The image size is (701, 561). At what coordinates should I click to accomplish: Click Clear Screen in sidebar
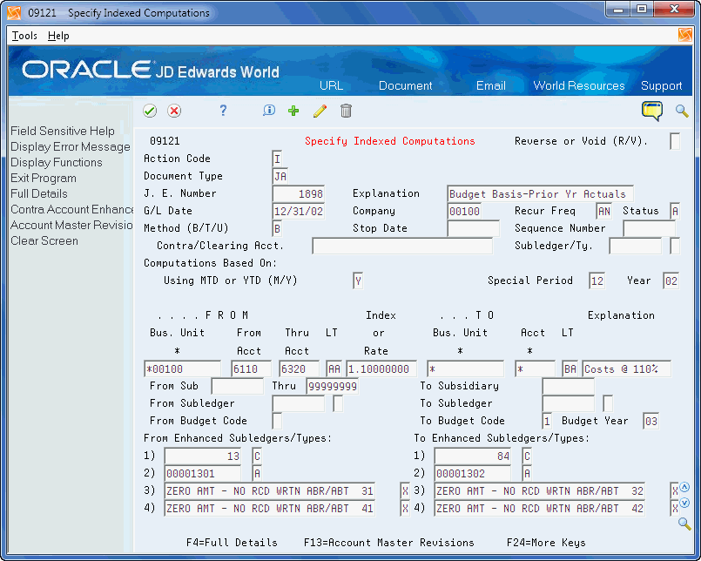coord(44,240)
